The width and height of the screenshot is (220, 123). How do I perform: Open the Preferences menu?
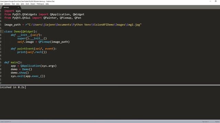tap(40, 4)
